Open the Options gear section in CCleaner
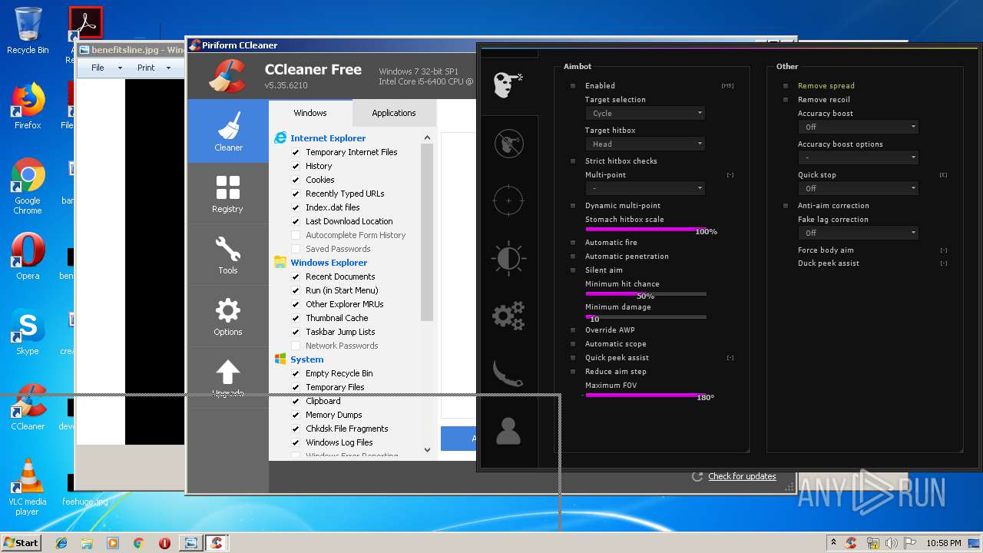Viewport: 983px width, 553px height. 228,316
